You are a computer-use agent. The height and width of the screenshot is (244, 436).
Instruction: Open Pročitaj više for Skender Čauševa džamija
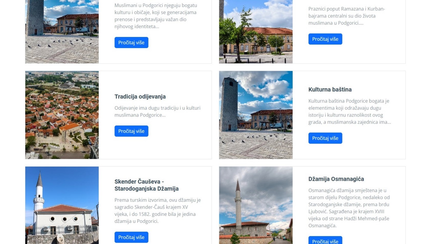click(131, 237)
